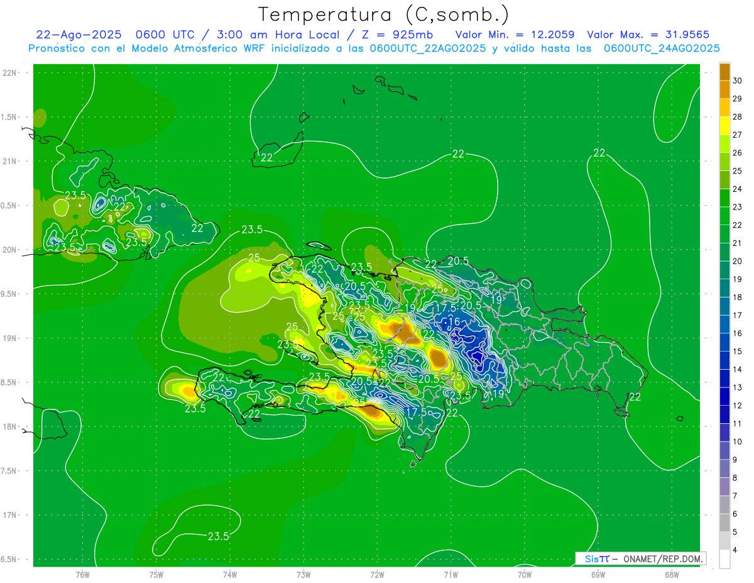Click color bar label '24'
Screen dimensions: 754x583
[x=738, y=189]
